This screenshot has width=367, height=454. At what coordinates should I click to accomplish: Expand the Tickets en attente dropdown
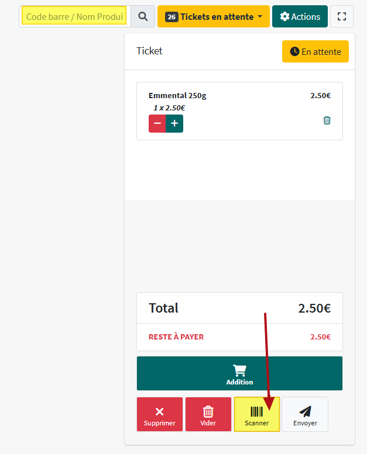pyautogui.click(x=214, y=16)
